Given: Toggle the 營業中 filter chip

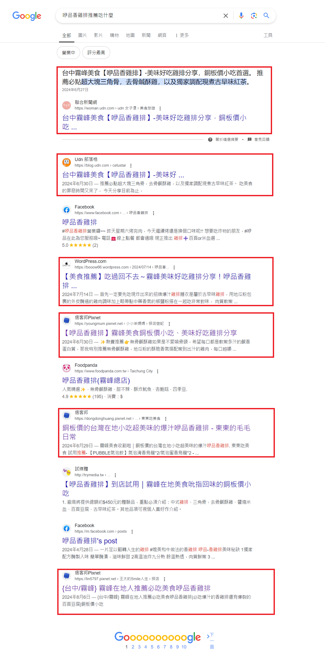Looking at the screenshot, I should coord(68,53).
